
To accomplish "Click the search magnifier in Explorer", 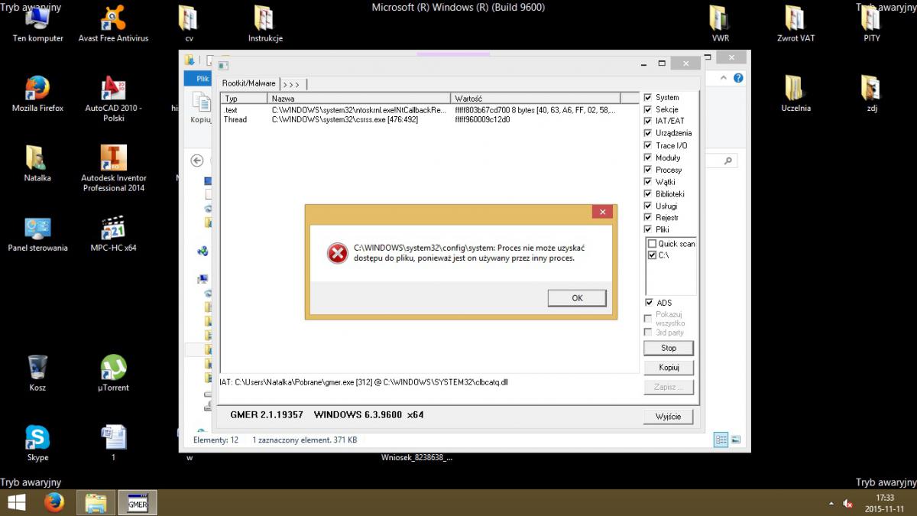I will (x=728, y=161).
